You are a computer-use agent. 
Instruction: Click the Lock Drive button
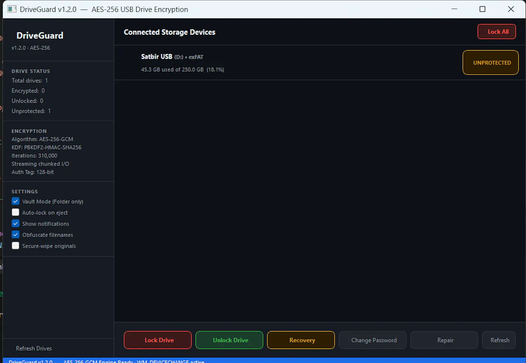pos(157,340)
